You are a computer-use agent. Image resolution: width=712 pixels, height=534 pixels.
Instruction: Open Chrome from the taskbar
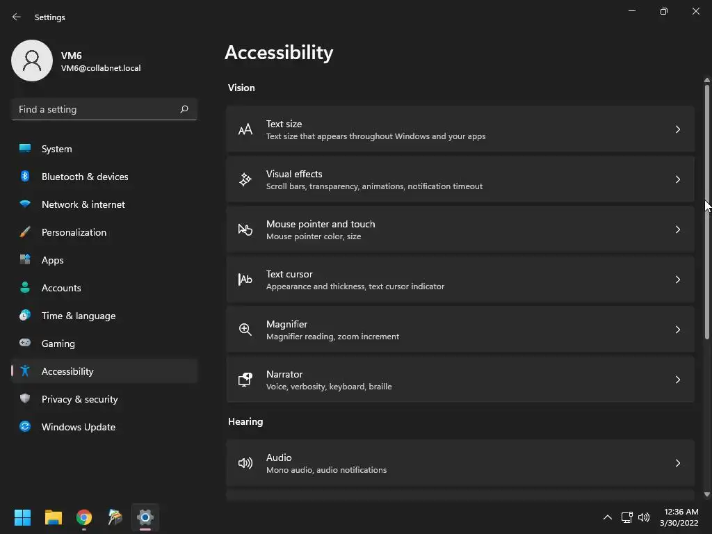coord(84,517)
